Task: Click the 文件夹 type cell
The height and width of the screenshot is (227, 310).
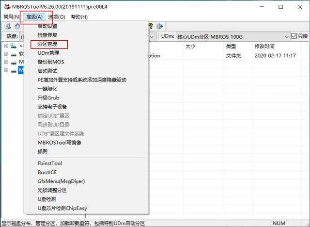Action: 233,56
